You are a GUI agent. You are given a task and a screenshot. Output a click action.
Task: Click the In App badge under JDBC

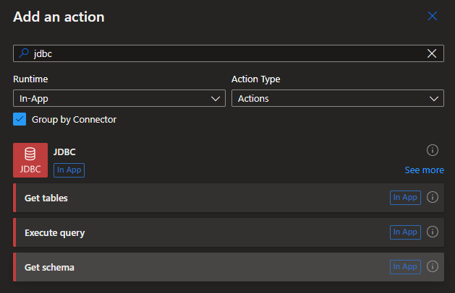[x=69, y=170]
